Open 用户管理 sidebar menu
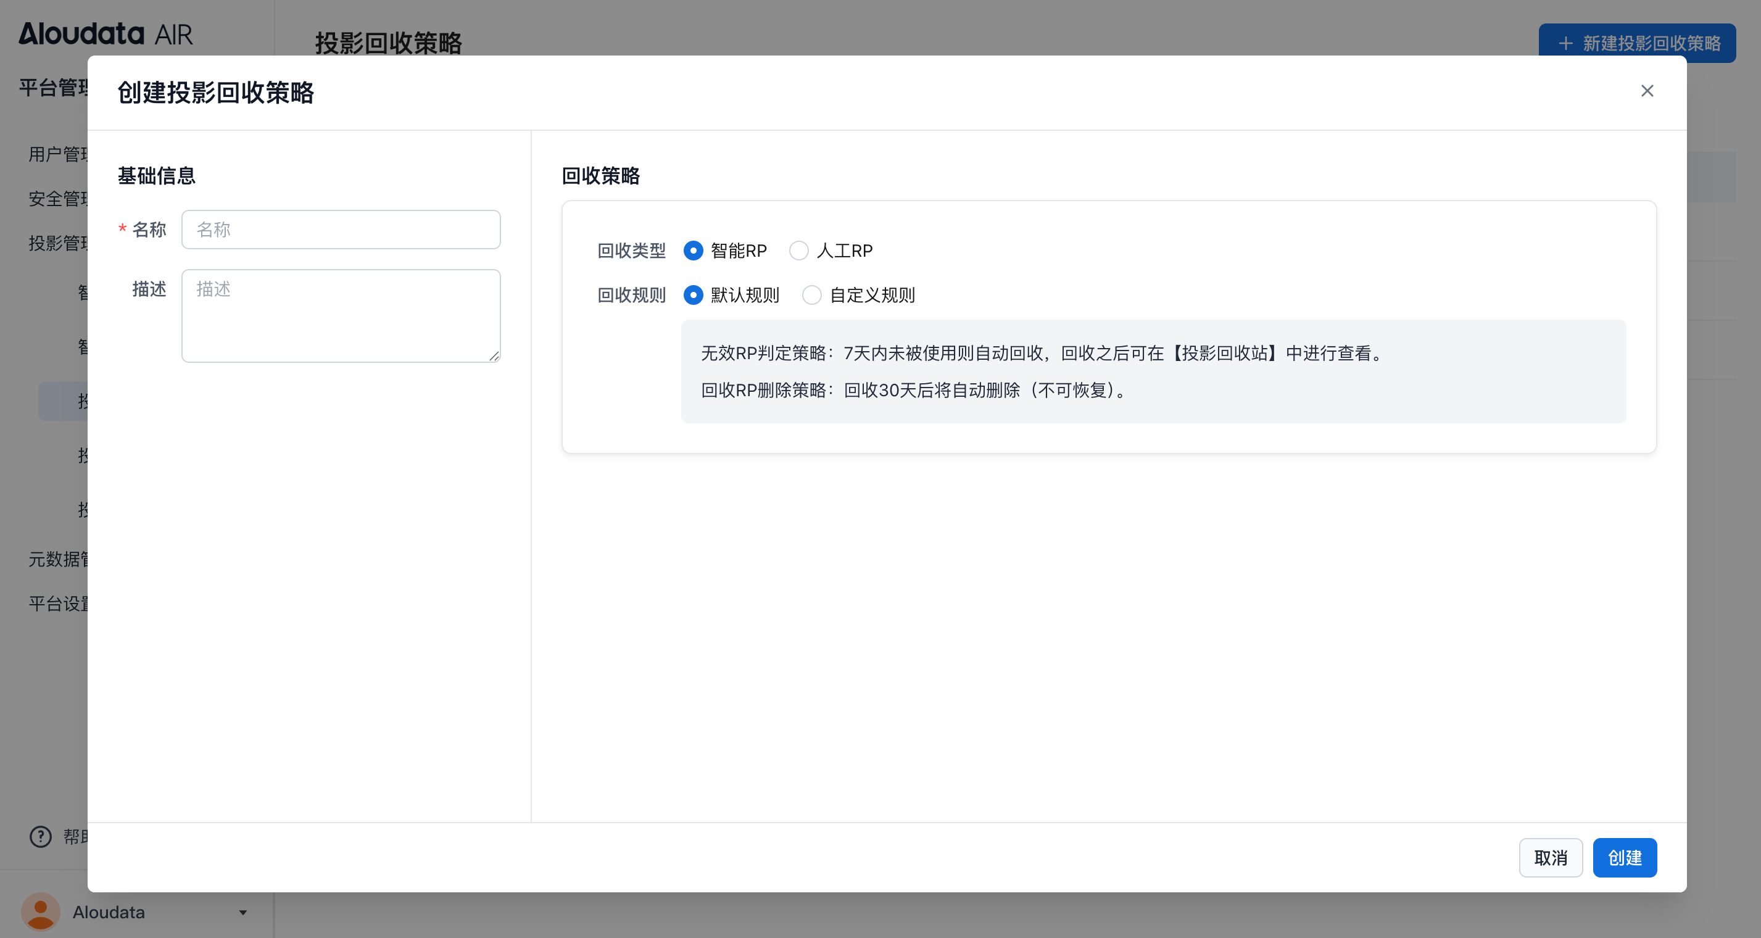Image resolution: width=1761 pixels, height=938 pixels. click(58, 154)
